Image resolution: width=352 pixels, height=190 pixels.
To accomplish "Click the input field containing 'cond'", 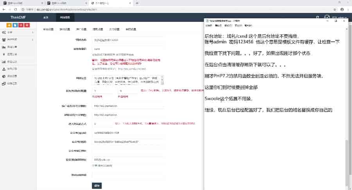I will pos(128,49).
